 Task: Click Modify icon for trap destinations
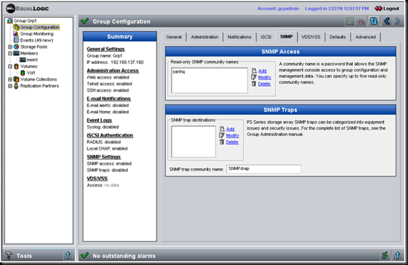(x=222, y=135)
